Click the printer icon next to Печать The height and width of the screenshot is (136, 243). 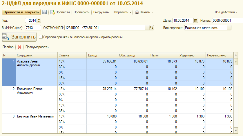tap(137, 12)
